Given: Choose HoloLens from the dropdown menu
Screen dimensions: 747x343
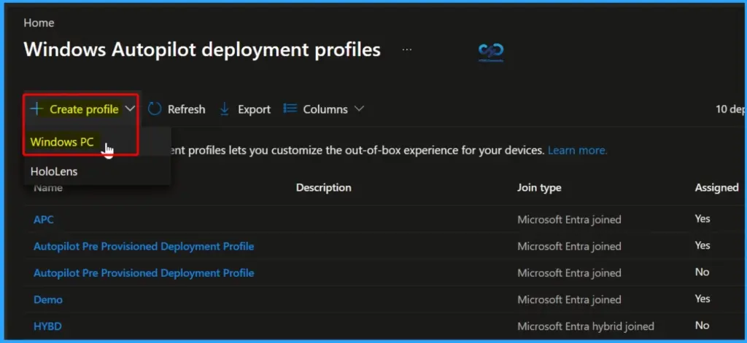Looking at the screenshot, I should [x=54, y=172].
